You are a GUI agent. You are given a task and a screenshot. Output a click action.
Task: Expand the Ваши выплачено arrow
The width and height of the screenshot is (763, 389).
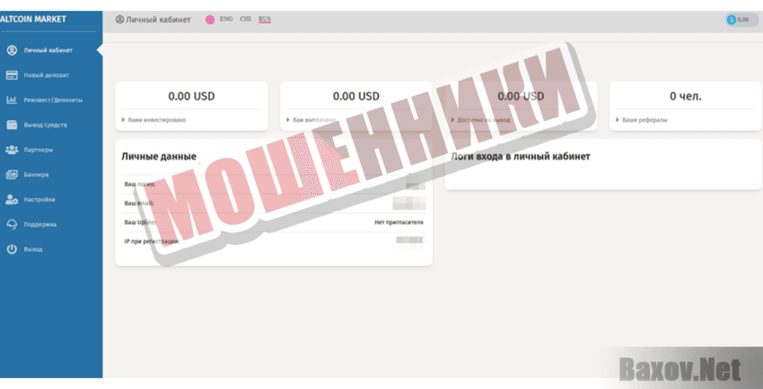[x=288, y=119]
